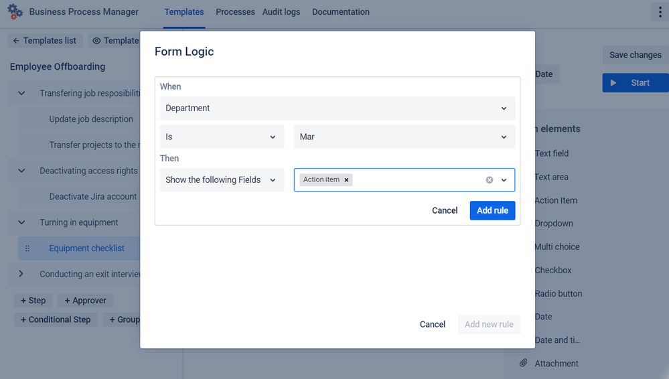
Task: Expand Conducting an exit interview group
Action: [21, 274]
